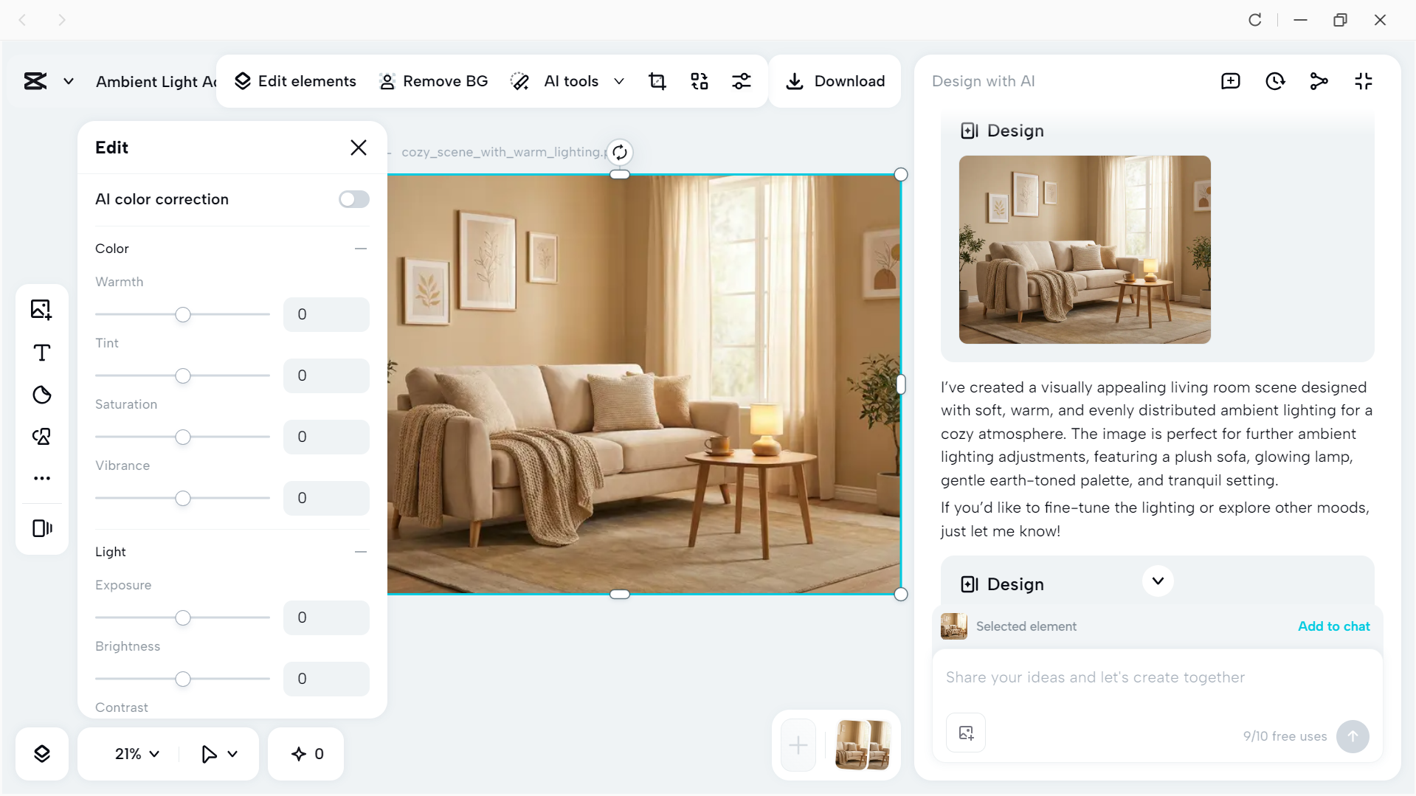This screenshot has width=1416, height=796.
Task: Select the Text tool in left sidebar
Action: click(42, 353)
